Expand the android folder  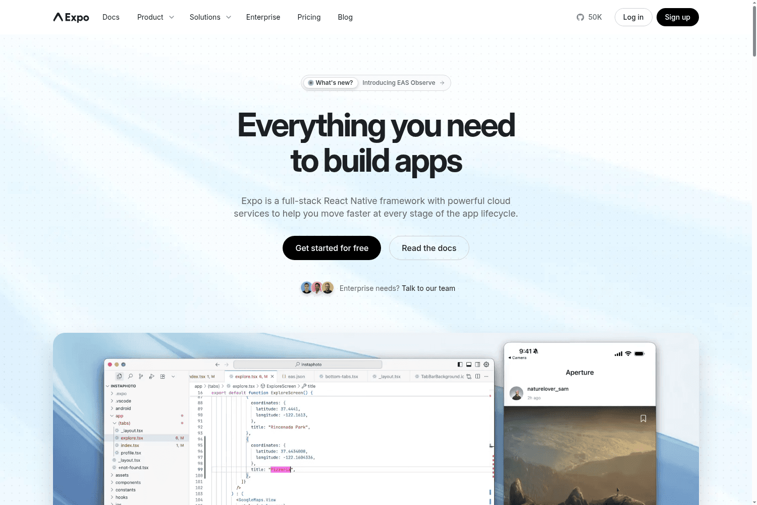[112, 409]
